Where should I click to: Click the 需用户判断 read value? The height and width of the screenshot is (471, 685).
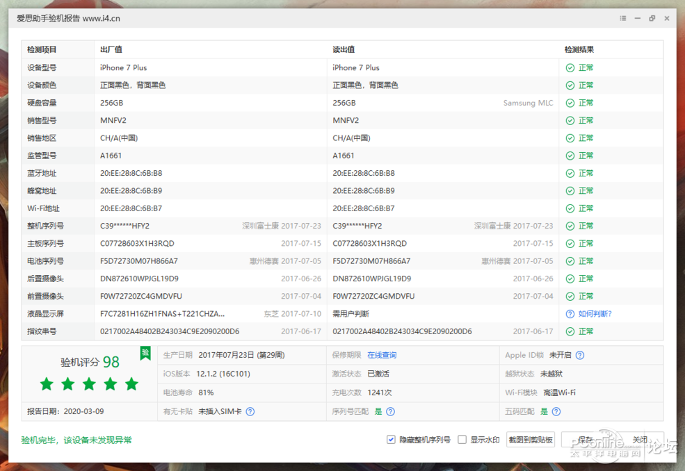[x=350, y=314]
